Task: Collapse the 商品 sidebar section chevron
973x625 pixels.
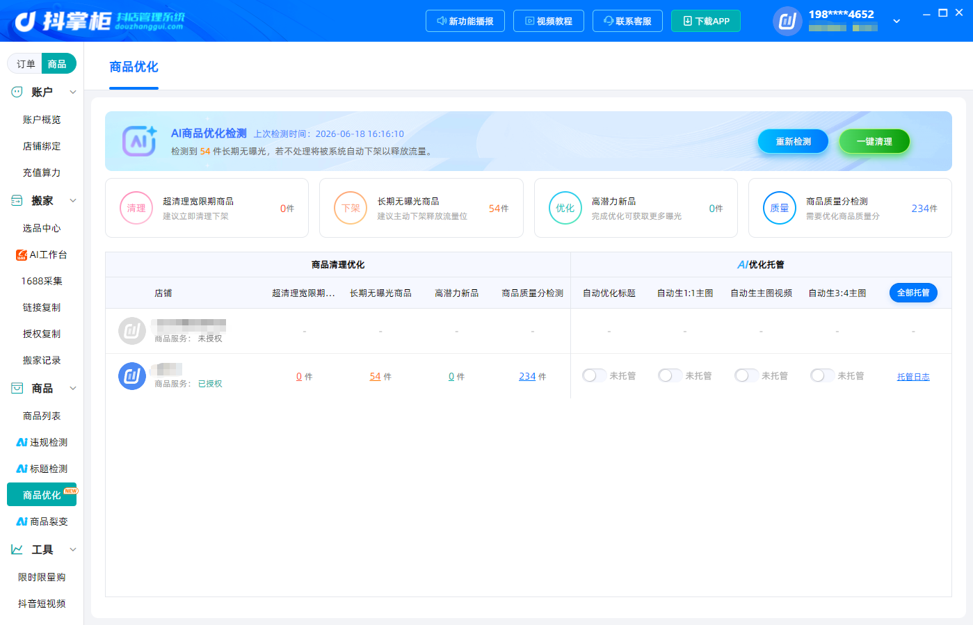Action: click(x=72, y=388)
